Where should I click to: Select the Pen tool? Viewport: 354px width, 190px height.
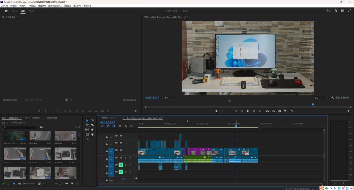click(x=92, y=130)
